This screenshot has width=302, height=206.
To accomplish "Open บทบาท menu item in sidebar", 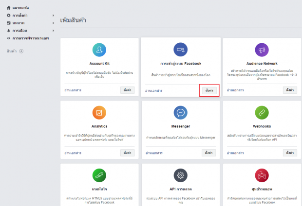I will pyautogui.click(x=19, y=23).
